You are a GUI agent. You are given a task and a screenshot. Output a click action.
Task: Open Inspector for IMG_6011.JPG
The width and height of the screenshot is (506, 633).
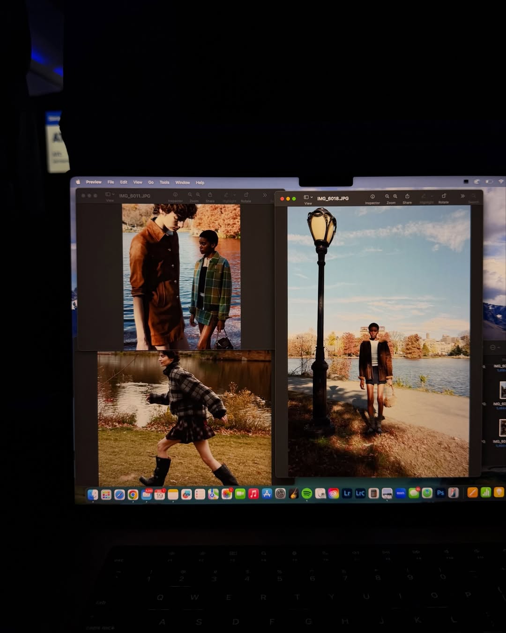pyautogui.click(x=176, y=196)
